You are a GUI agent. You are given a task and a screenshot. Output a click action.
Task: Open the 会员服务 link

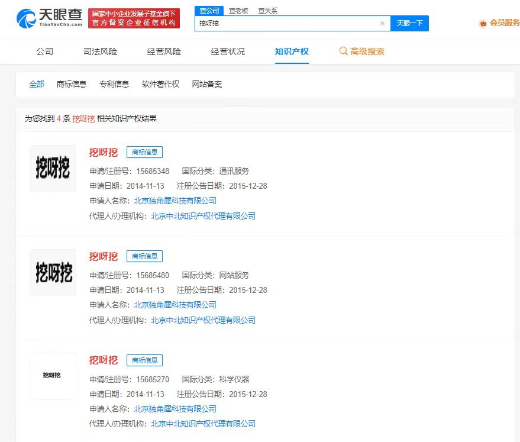pyautogui.click(x=505, y=23)
